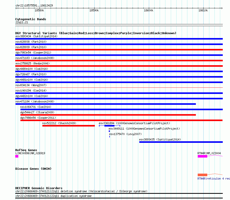Click the 18610k ruler marker

tap(203, 10)
